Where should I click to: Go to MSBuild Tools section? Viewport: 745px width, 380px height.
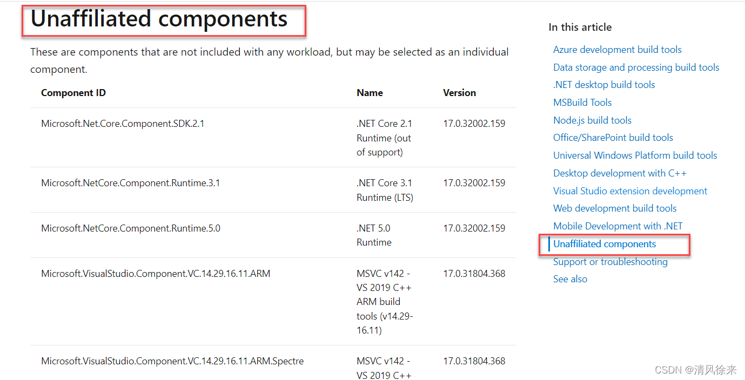(x=582, y=103)
